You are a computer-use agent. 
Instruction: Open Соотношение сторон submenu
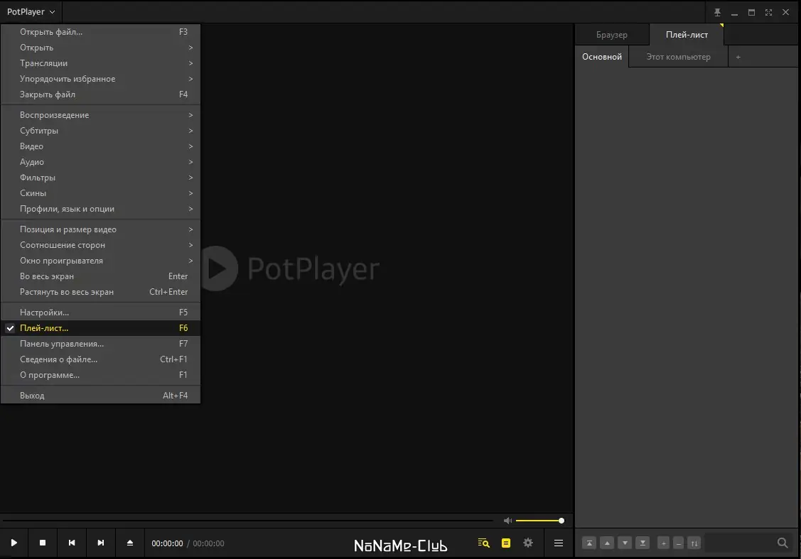point(101,245)
